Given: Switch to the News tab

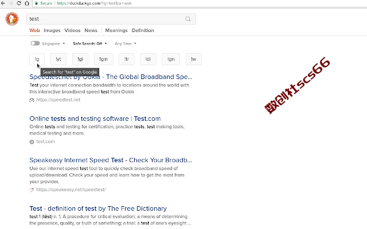Looking at the screenshot, I should click(x=91, y=30).
